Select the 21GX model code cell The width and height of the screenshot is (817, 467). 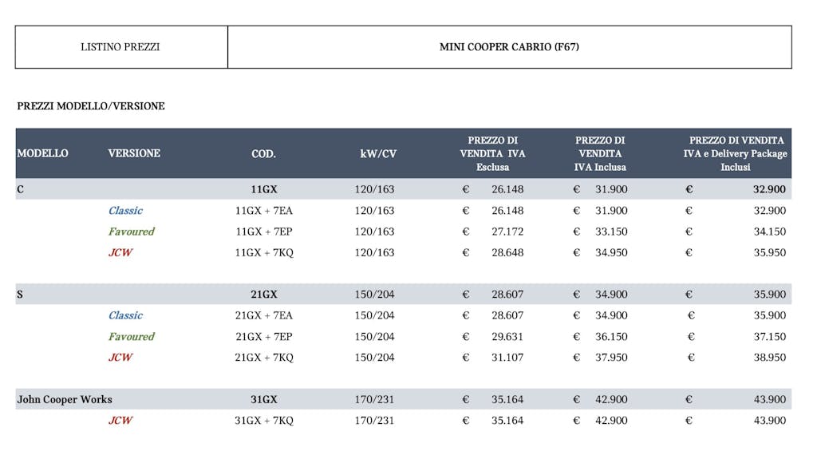[263, 295]
